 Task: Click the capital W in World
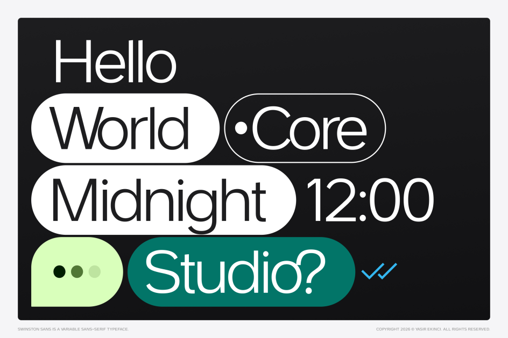73,128
